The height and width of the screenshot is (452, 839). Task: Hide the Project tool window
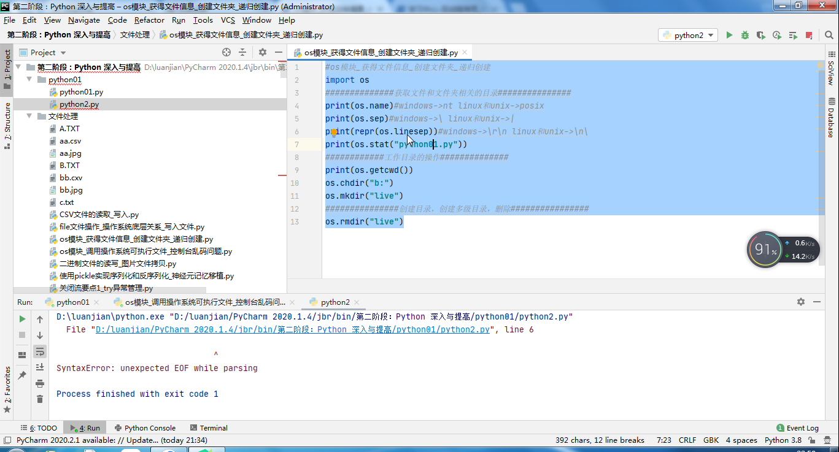tap(279, 53)
